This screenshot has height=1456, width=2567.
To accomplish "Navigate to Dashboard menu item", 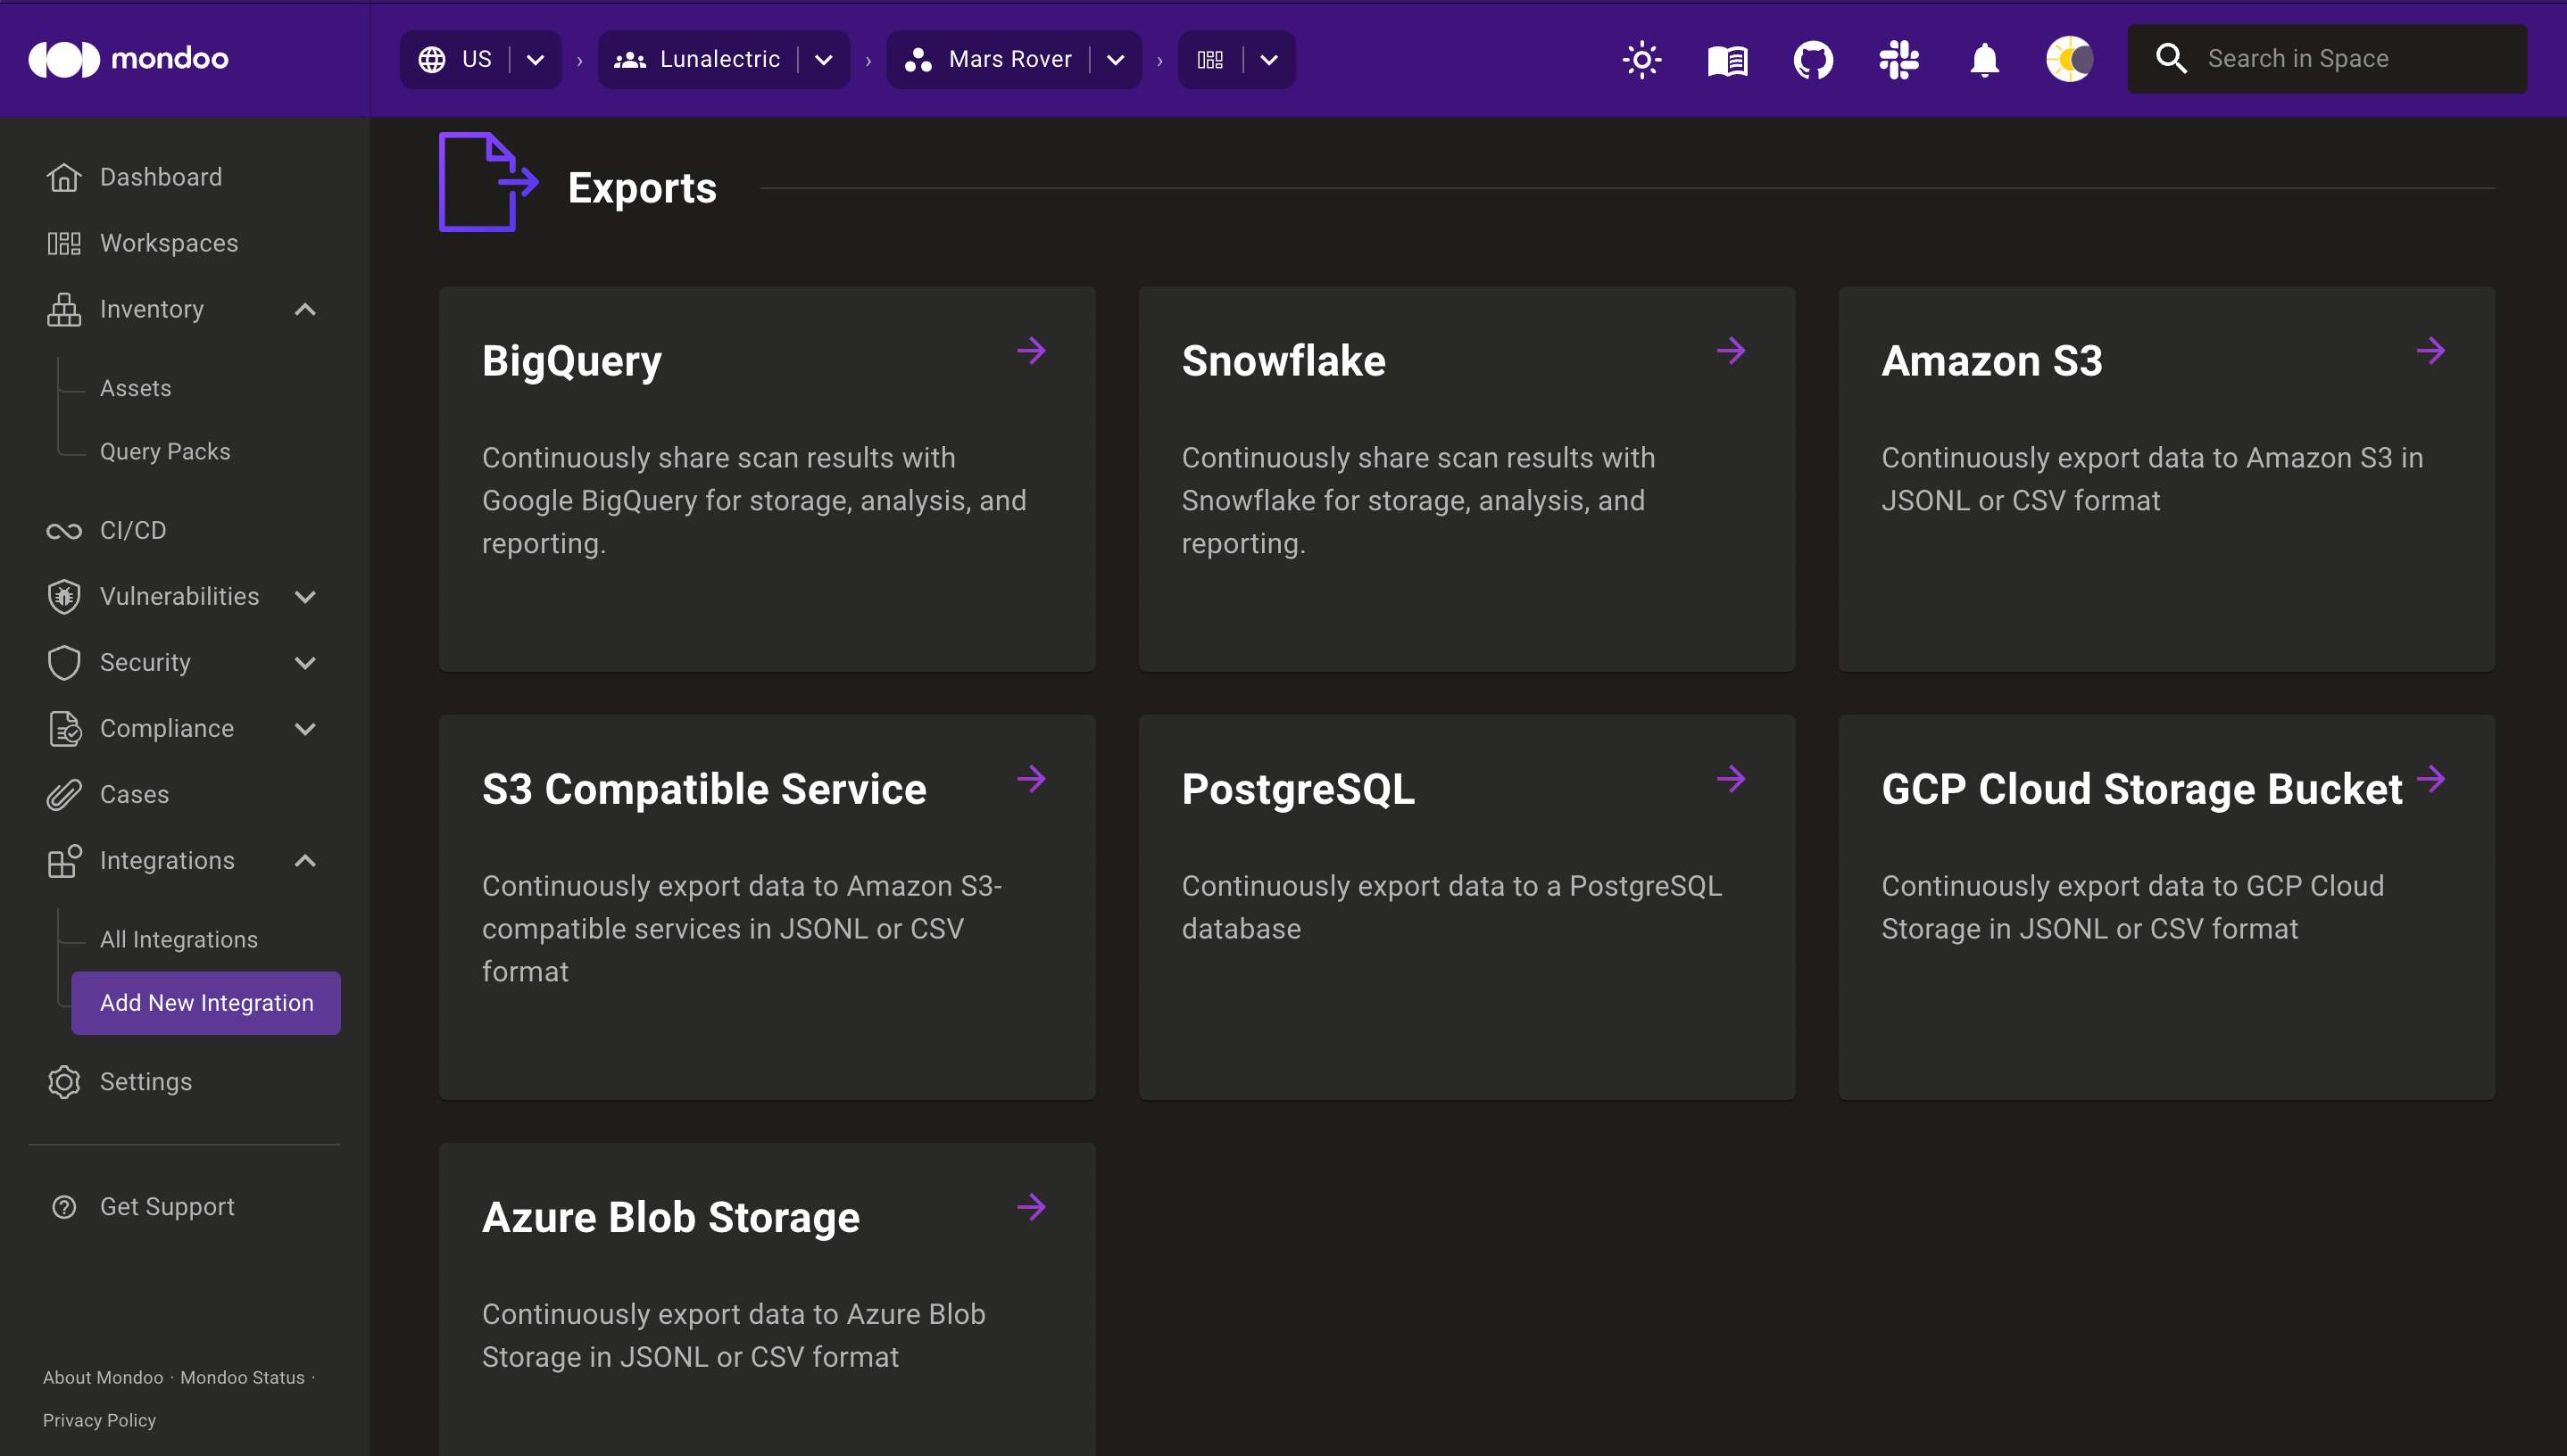I will (x=161, y=177).
